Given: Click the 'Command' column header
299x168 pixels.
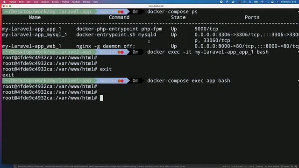Looking at the screenshot, I should pyautogui.click(x=119, y=17).
